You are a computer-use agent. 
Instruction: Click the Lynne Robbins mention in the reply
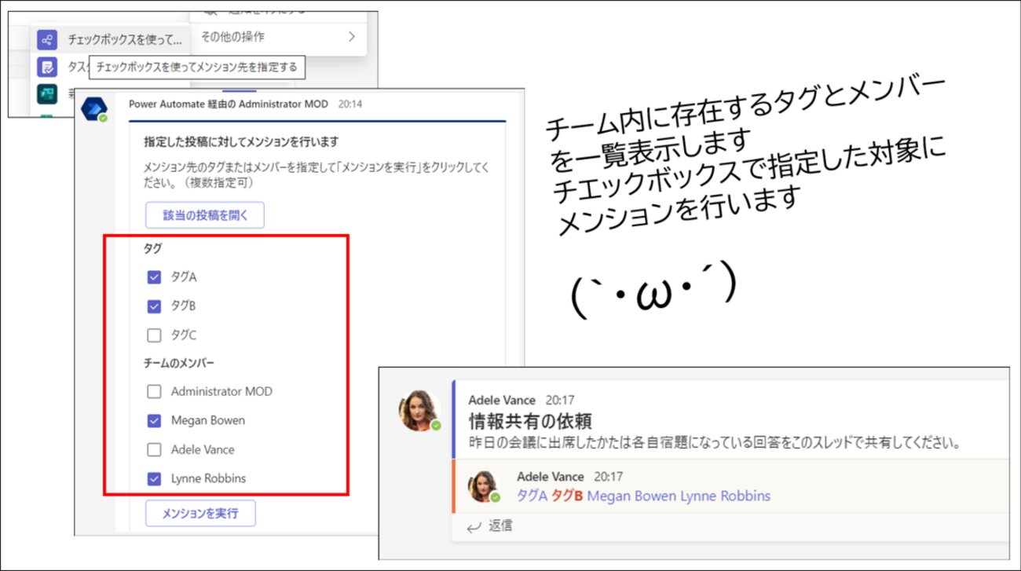725,496
